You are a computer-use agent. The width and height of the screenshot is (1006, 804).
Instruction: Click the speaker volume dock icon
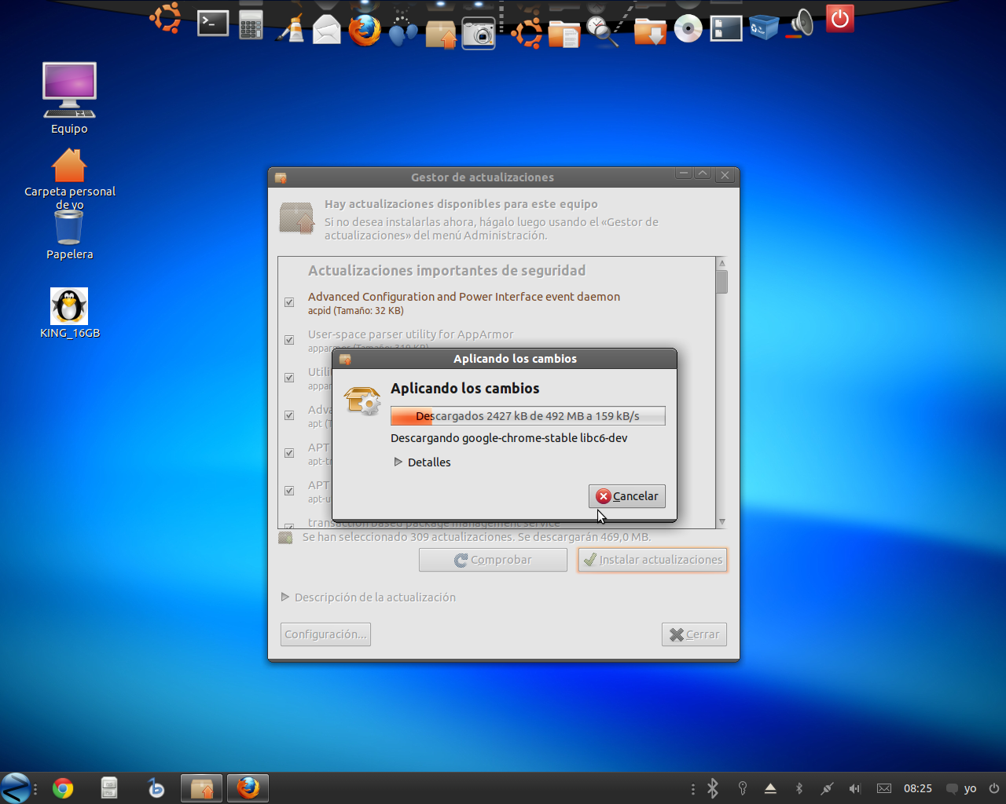802,24
